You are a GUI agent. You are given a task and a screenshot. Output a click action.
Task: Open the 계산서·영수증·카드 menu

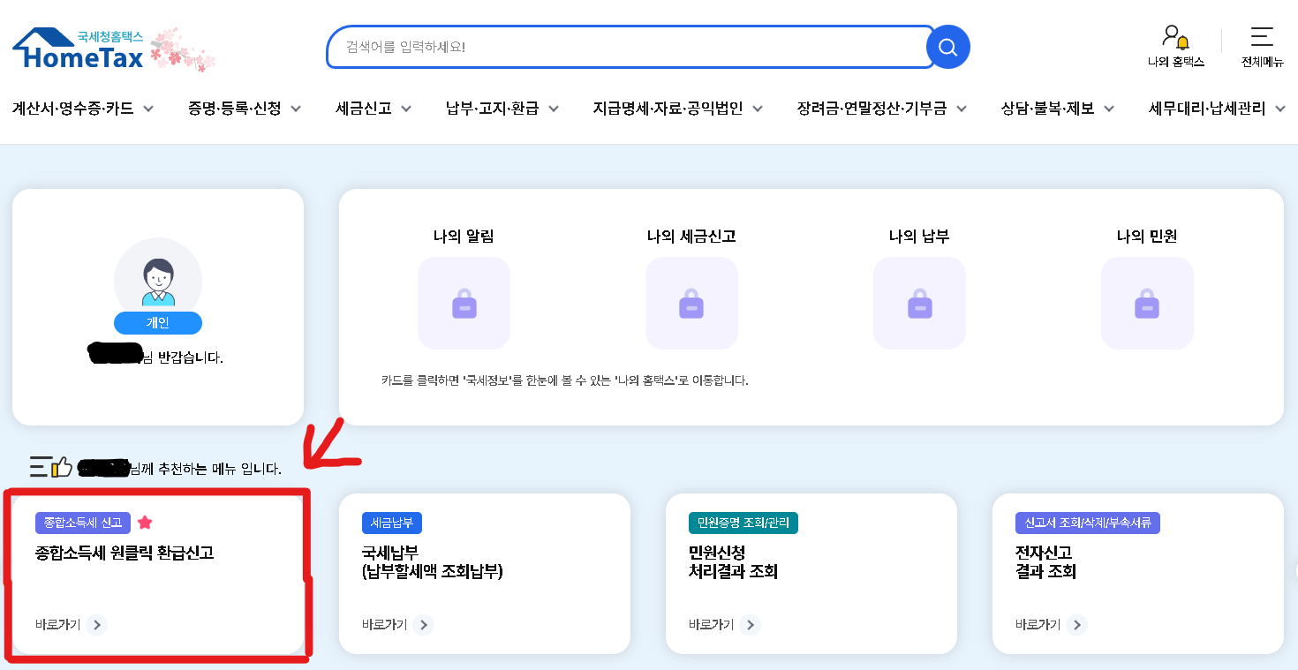pyautogui.click(x=84, y=109)
